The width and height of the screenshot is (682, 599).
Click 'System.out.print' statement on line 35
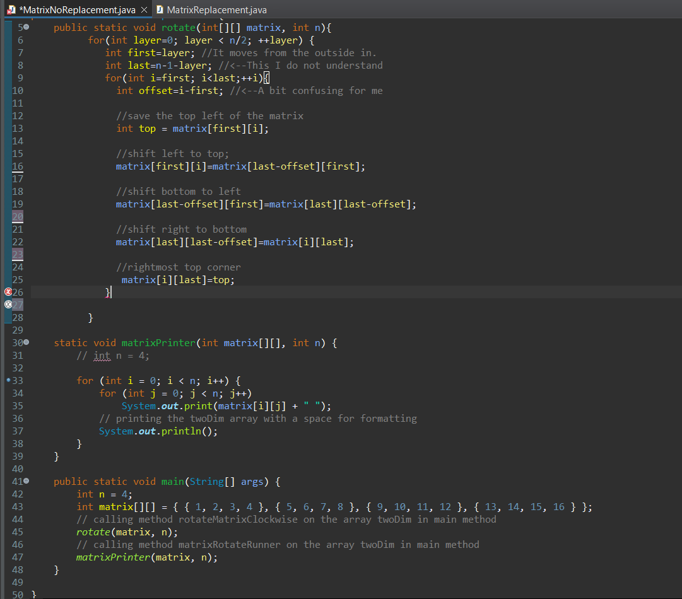[226, 406]
